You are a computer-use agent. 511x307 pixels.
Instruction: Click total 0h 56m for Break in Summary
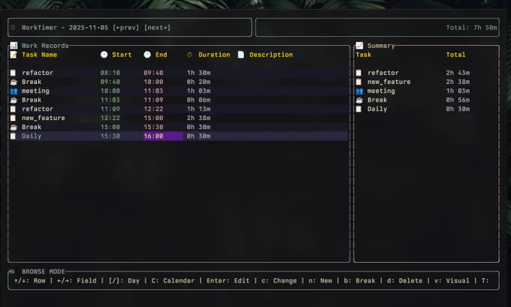(458, 100)
